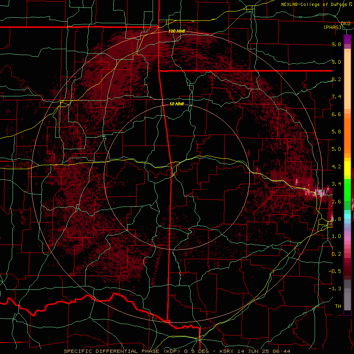This screenshot has height=354, width=354.
Task: Select the large peach band of the color bar
Action: [347, 81]
